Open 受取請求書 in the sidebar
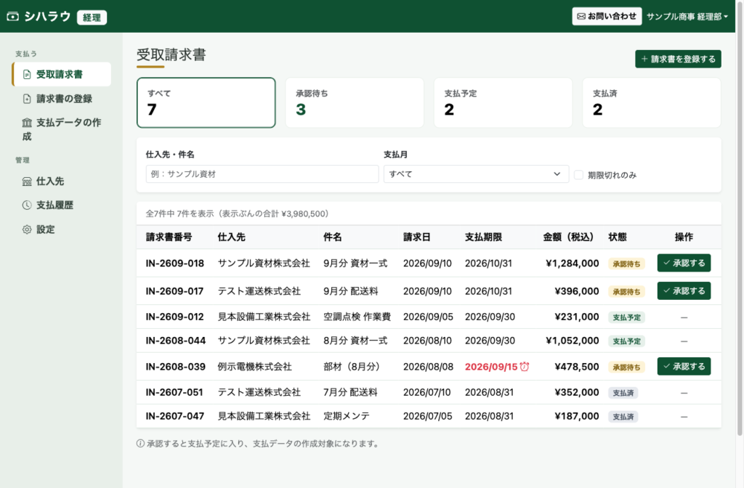The height and width of the screenshot is (488, 744). click(x=62, y=75)
